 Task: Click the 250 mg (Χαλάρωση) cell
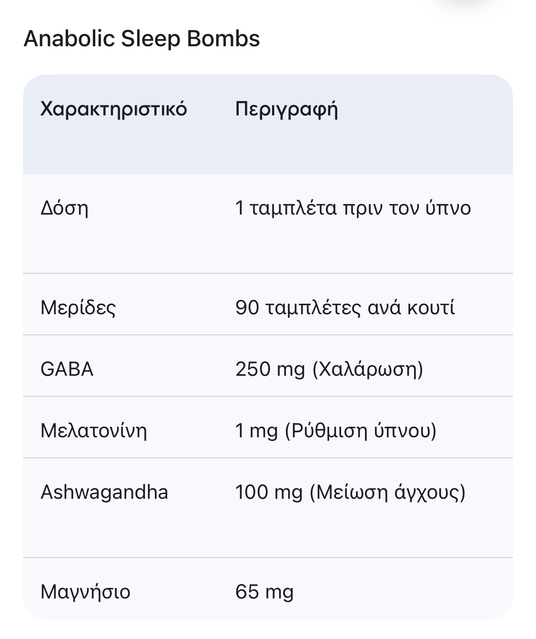coord(329,369)
